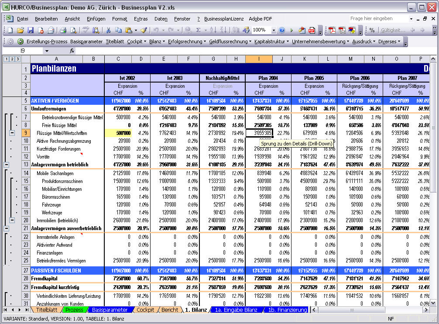Select yellow cell C9 with value 500'000

point(118,133)
